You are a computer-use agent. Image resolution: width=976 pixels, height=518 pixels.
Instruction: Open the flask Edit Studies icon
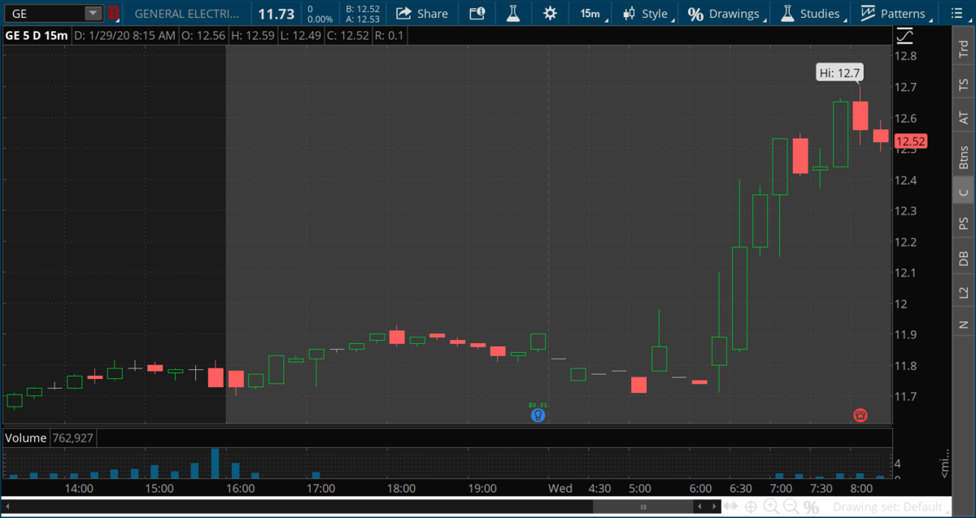point(512,13)
